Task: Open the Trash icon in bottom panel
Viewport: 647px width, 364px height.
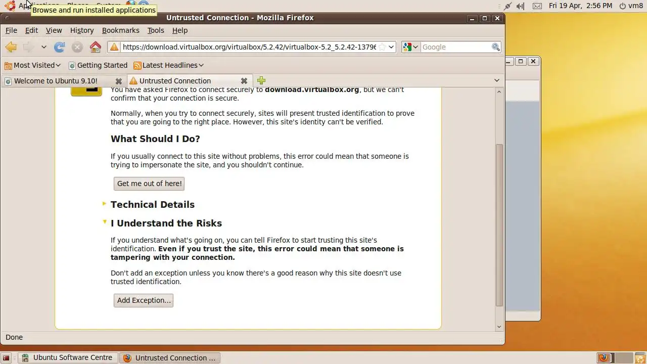Action: point(640,358)
